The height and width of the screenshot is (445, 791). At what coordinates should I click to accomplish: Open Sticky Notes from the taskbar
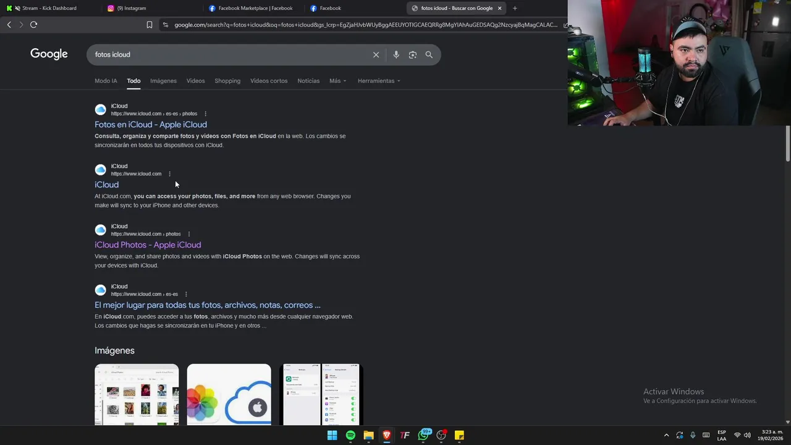459,435
